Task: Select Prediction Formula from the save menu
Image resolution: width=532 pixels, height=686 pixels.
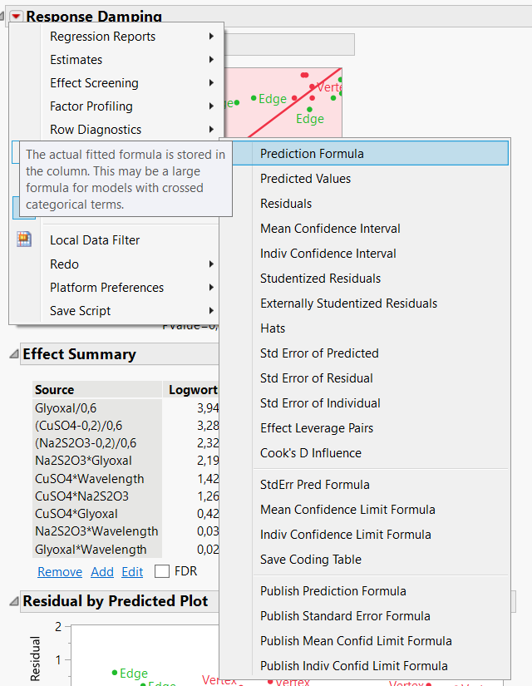Action: tap(312, 154)
